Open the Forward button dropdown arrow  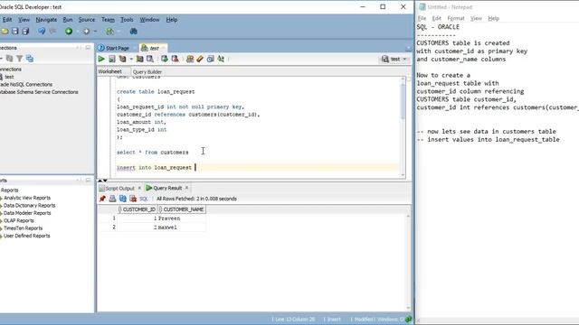[95, 32]
